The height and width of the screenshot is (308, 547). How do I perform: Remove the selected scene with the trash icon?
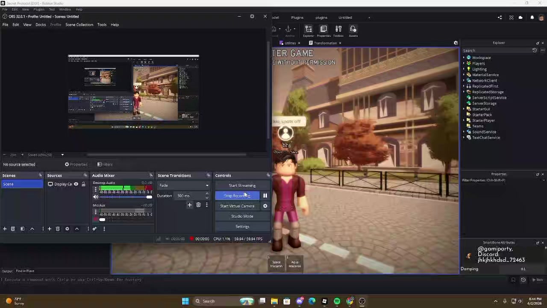[13, 229]
